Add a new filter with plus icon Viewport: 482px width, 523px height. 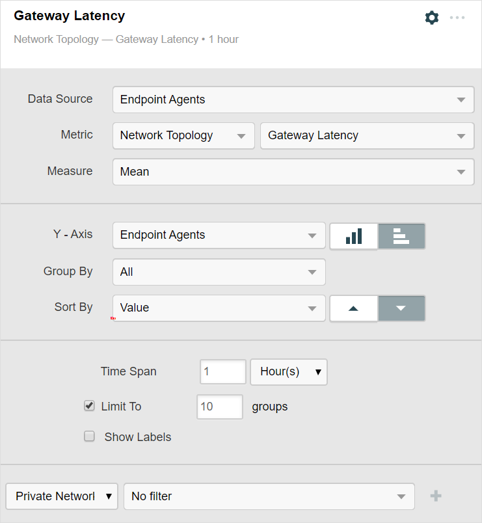coord(436,496)
